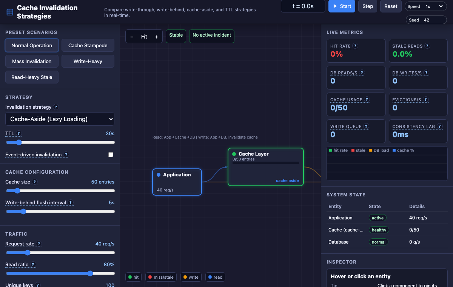This screenshot has width=453, height=287.
Task: Enable the Event-driven invalidation checkbox
Action: coord(111,155)
